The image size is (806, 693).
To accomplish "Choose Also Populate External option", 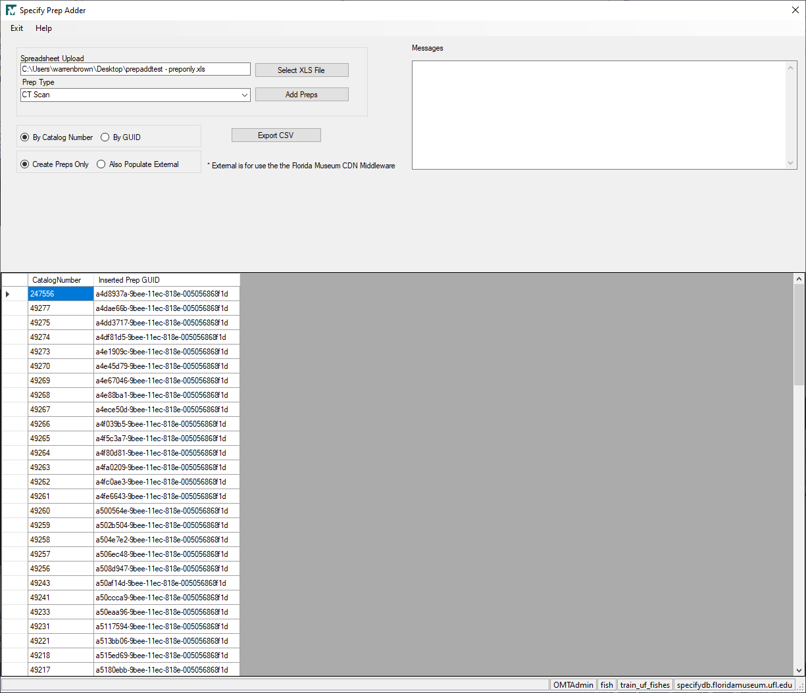I will pyautogui.click(x=101, y=164).
